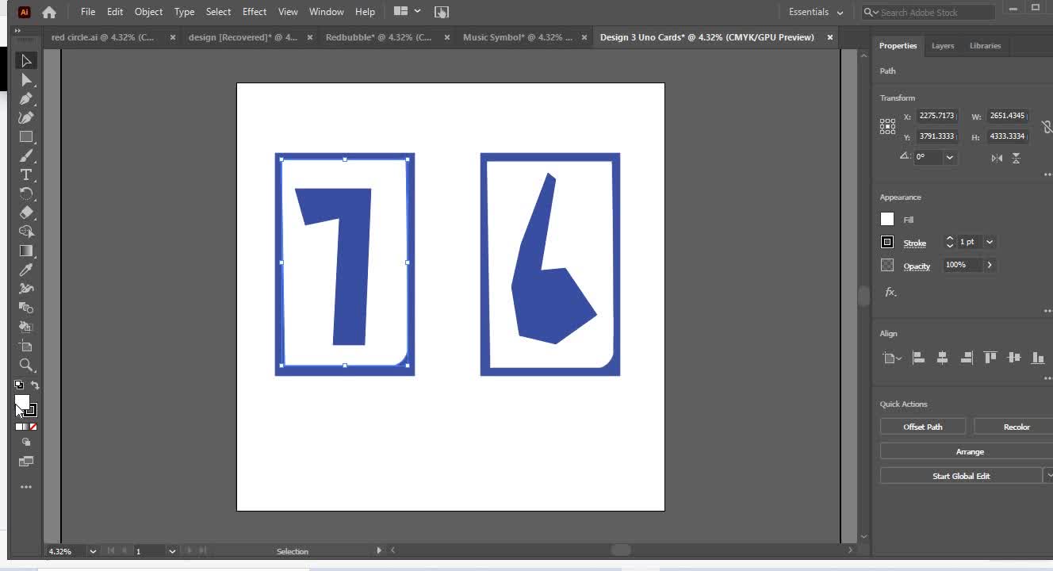Open the fx effects menu
Image resolution: width=1053 pixels, height=571 pixels.
890,292
